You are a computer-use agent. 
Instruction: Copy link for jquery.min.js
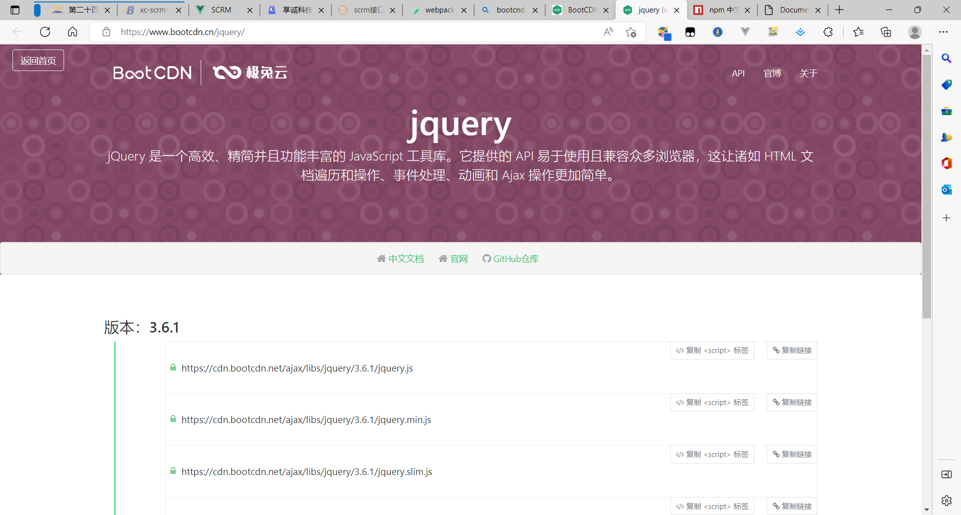tap(792, 402)
